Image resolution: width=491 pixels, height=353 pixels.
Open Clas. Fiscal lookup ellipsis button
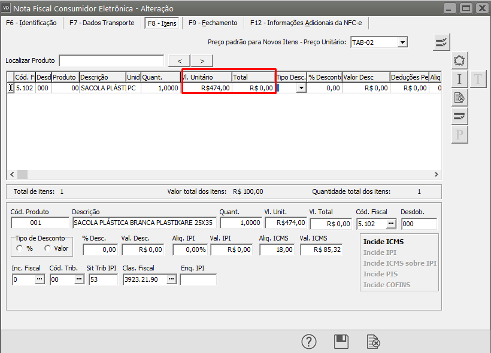171,279
